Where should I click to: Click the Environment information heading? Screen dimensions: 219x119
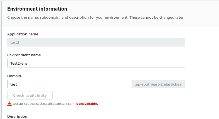pyautogui.click(x=37, y=9)
